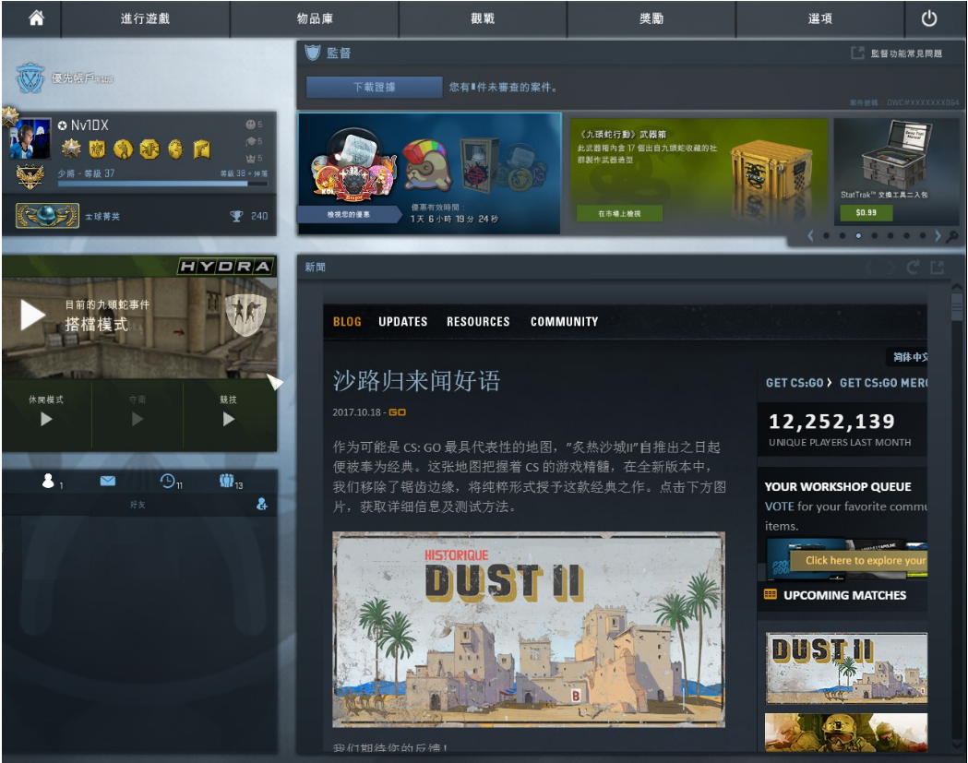
Task: Switch to the RESOURCES tab
Action: tap(478, 322)
